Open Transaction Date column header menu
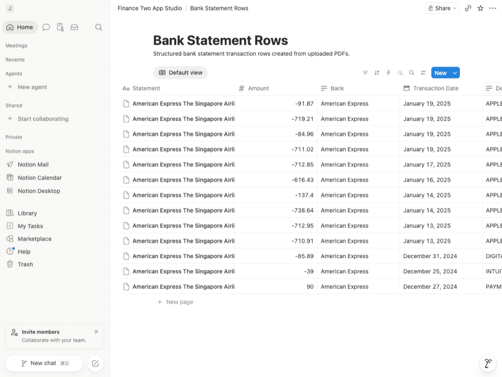Viewport: 502px width, 377px height. [x=441, y=88]
